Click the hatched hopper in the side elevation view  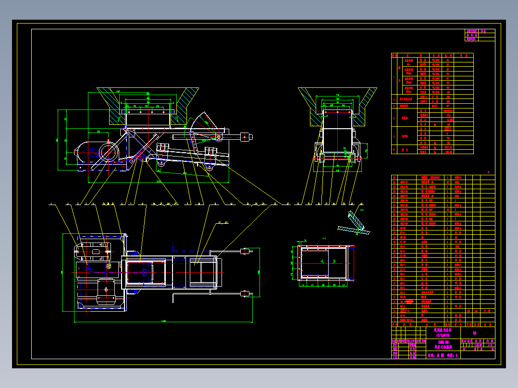148,106
